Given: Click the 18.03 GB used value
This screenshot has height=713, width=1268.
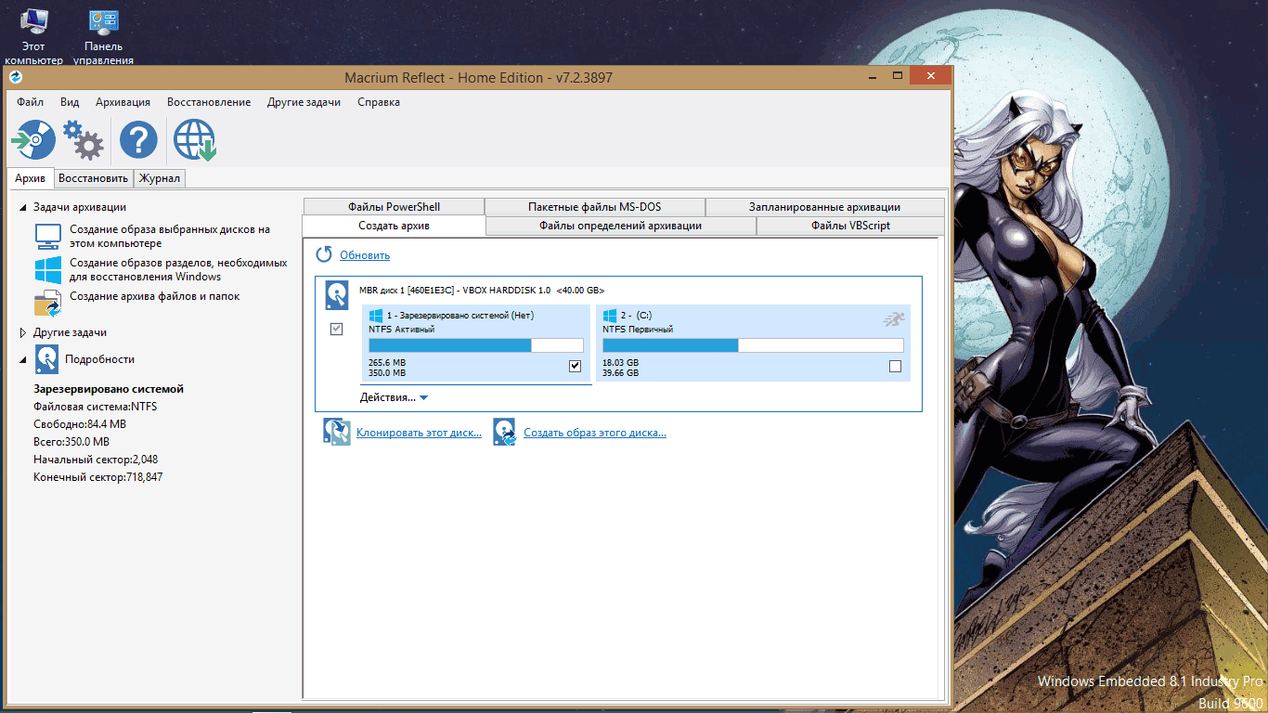Looking at the screenshot, I should [x=620, y=363].
